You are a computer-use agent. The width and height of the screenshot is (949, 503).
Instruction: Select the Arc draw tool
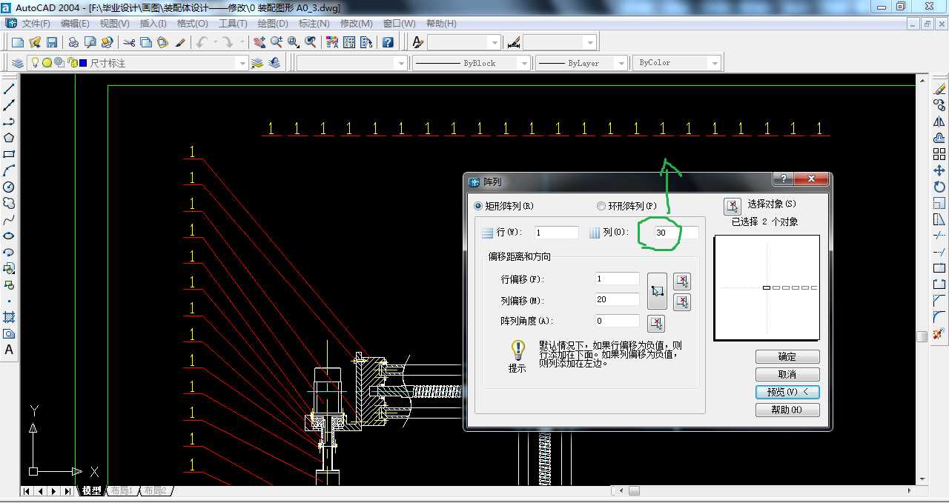9,170
